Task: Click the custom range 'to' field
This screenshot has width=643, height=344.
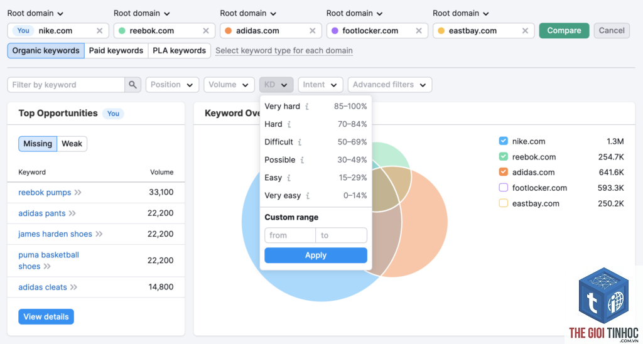Action: (x=341, y=235)
